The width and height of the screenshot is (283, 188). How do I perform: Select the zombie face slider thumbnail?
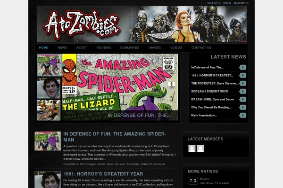click(x=49, y=88)
